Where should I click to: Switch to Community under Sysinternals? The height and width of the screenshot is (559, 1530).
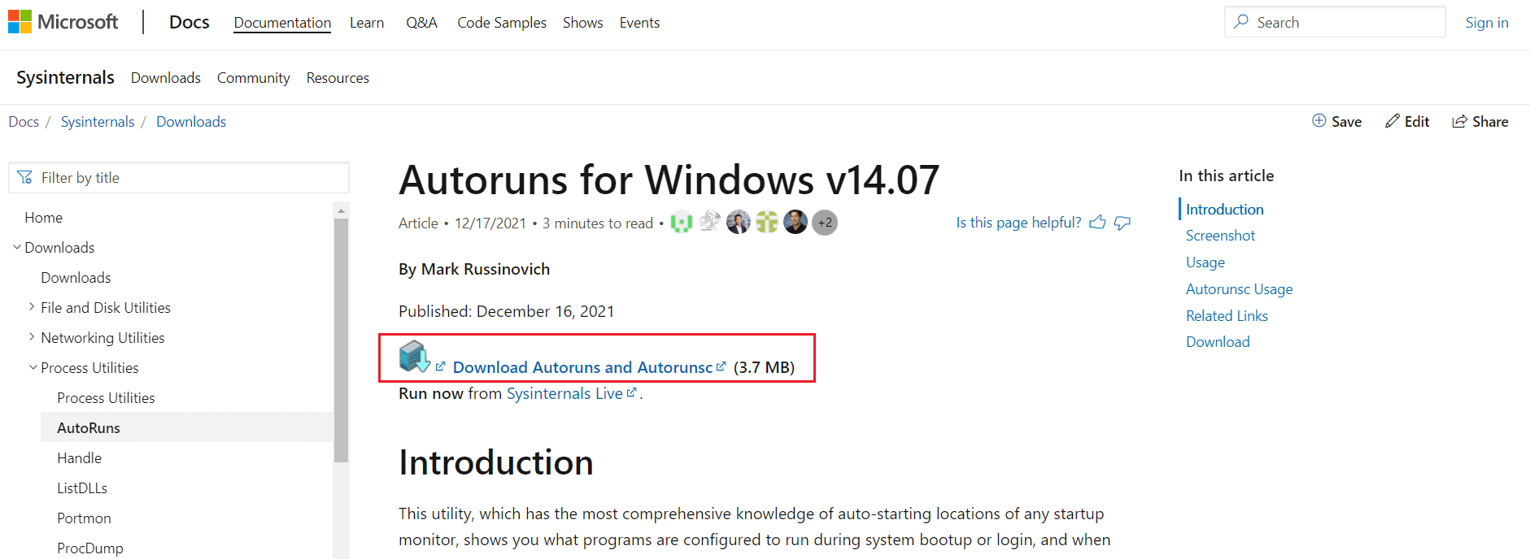[x=253, y=77]
